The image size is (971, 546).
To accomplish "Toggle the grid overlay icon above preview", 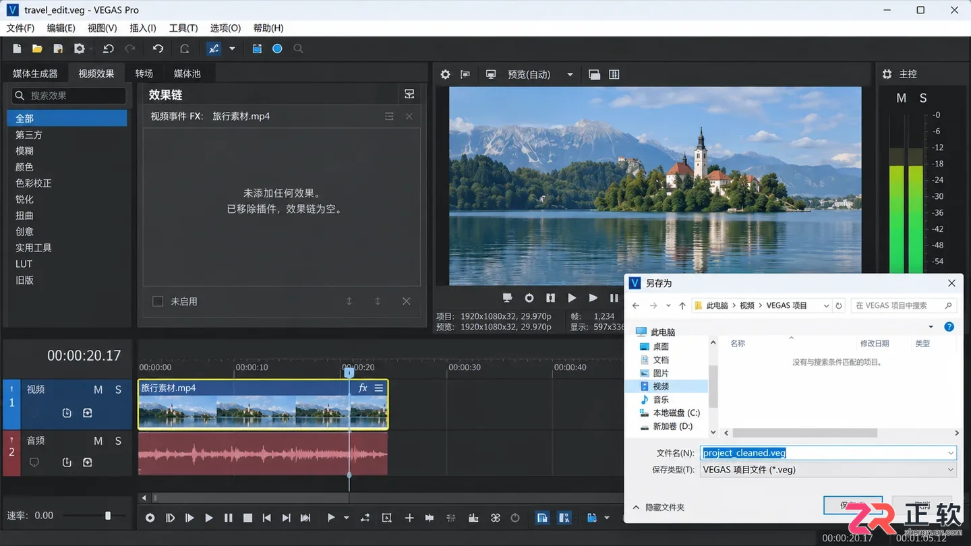I will (614, 74).
